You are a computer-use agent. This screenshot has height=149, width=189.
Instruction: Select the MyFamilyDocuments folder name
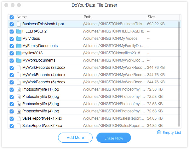pyautogui.click(x=40, y=46)
